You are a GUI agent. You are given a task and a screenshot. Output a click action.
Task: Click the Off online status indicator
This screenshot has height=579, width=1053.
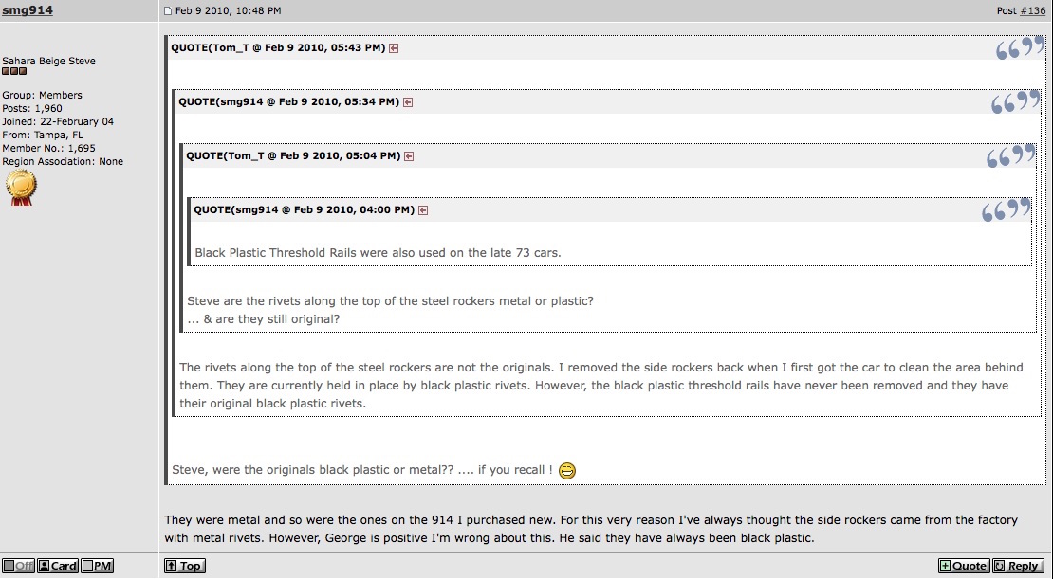tap(18, 566)
